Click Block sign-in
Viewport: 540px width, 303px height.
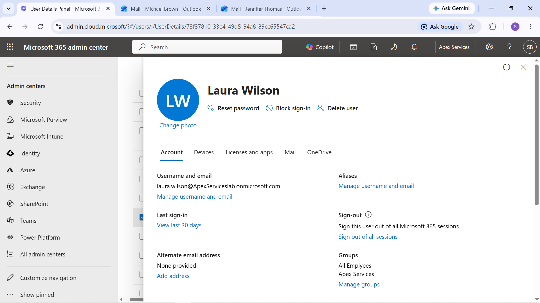tap(288, 108)
